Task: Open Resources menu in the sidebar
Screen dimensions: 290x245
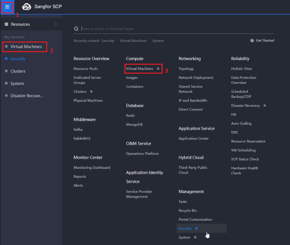Action: pyautogui.click(x=20, y=24)
